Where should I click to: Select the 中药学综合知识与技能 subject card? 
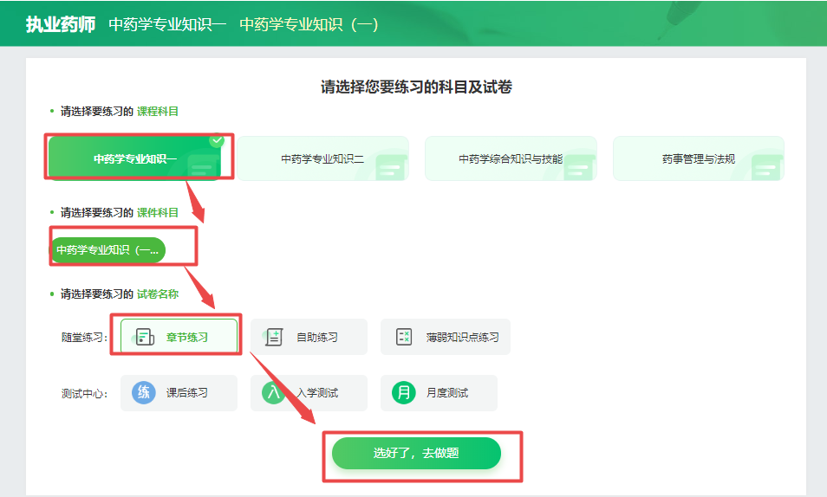[510, 158]
